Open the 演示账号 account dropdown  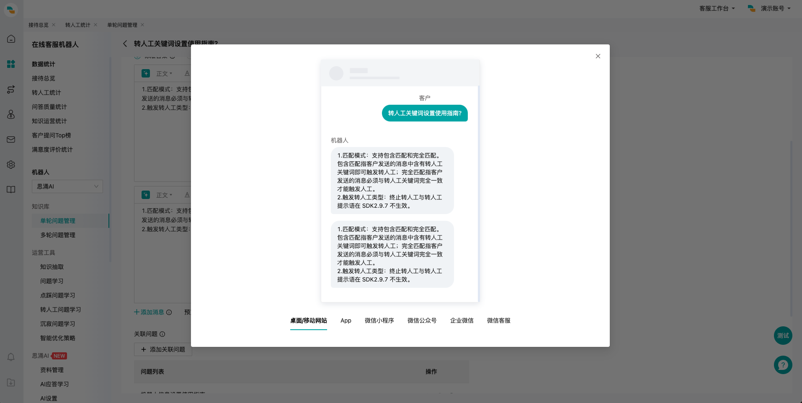769,8
